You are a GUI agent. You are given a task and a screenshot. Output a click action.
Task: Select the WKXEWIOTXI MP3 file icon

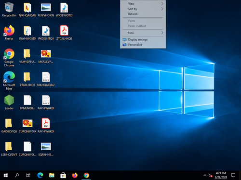coord(64,10)
